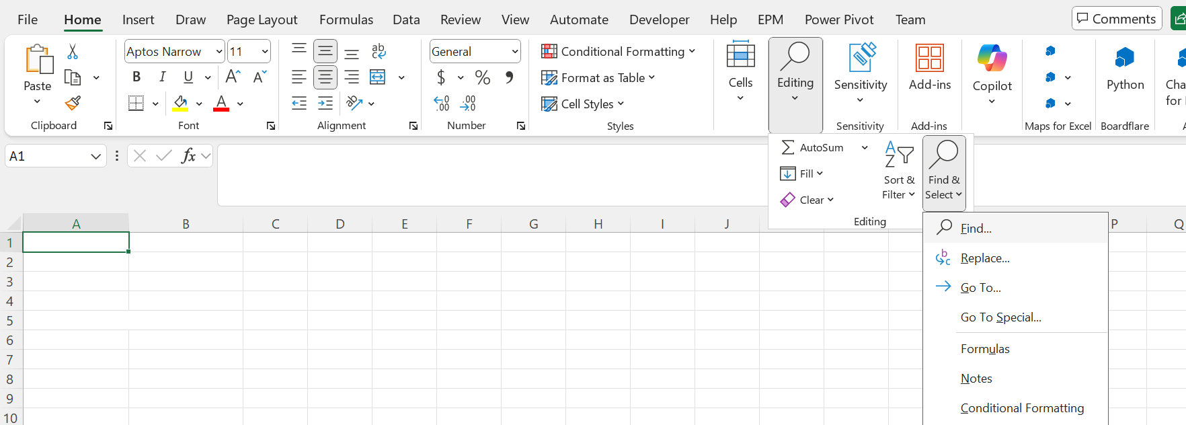This screenshot has height=425, width=1186.
Task: Click Increase Decimal icon
Action: [x=442, y=103]
